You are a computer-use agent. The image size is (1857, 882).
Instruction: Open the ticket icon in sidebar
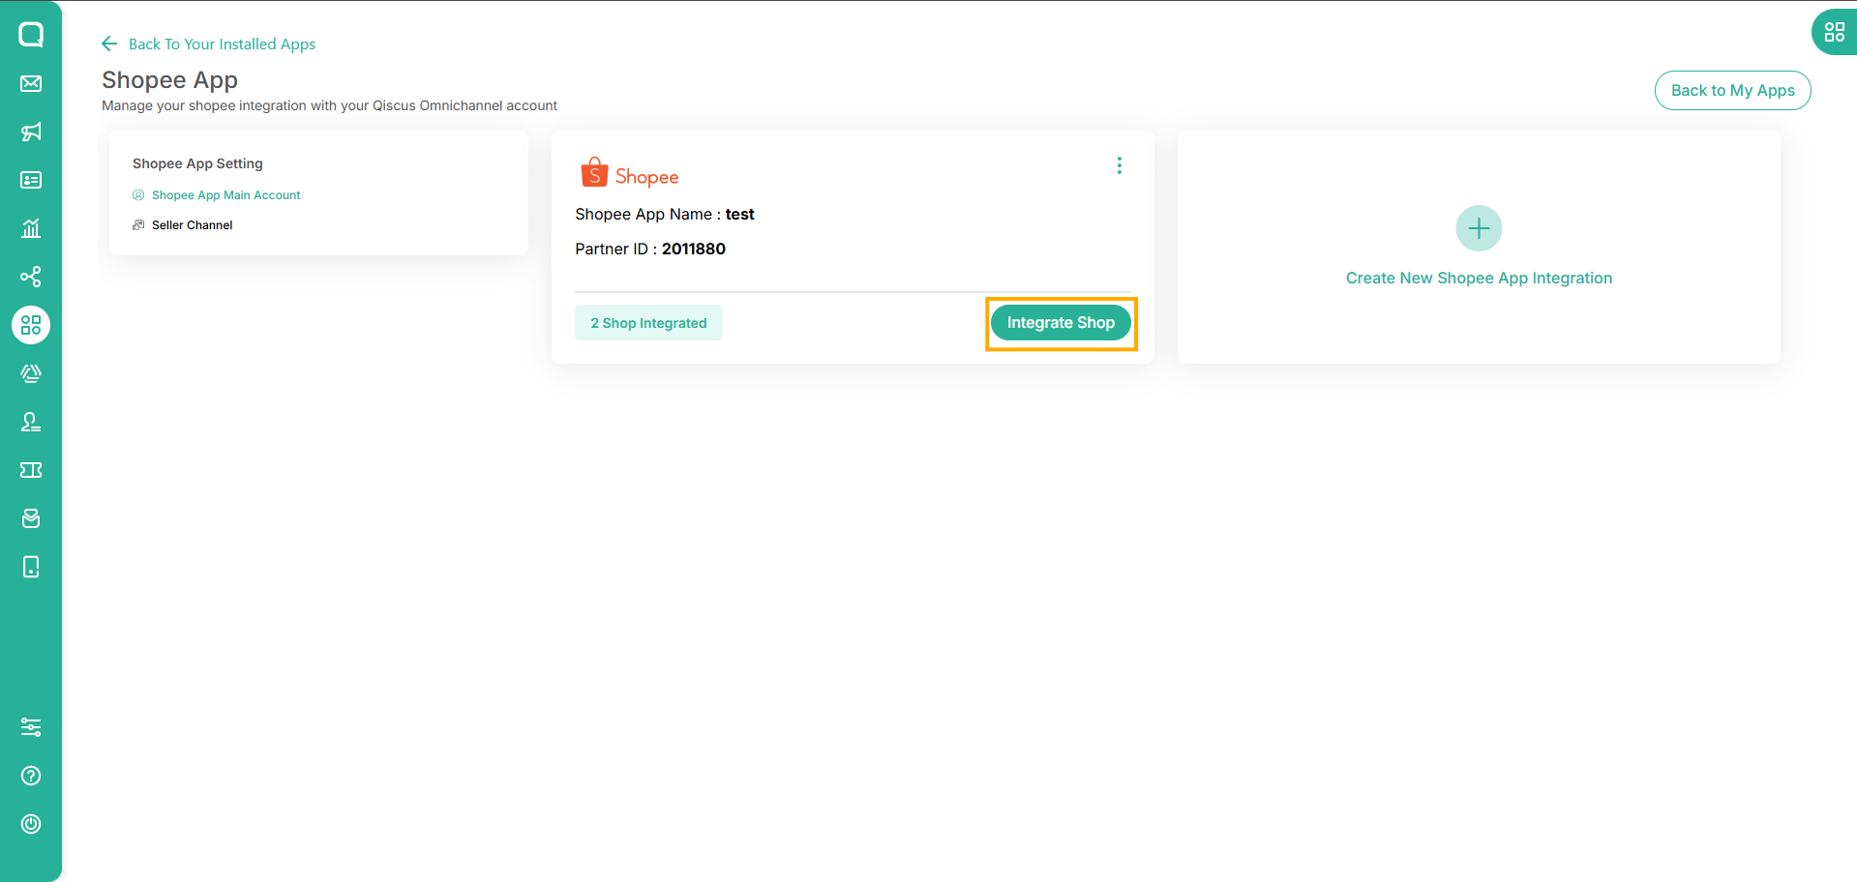[31, 470]
